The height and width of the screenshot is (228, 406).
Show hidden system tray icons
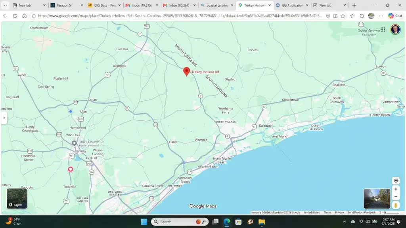pyautogui.click(x=345, y=222)
